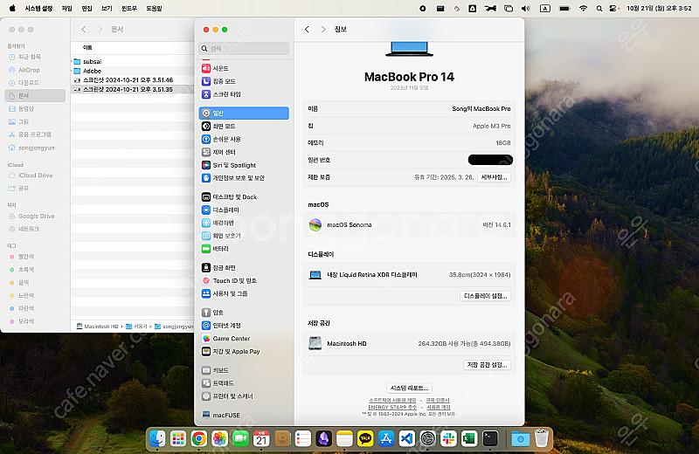Click the 세부사항... warranty button

pos(494,177)
